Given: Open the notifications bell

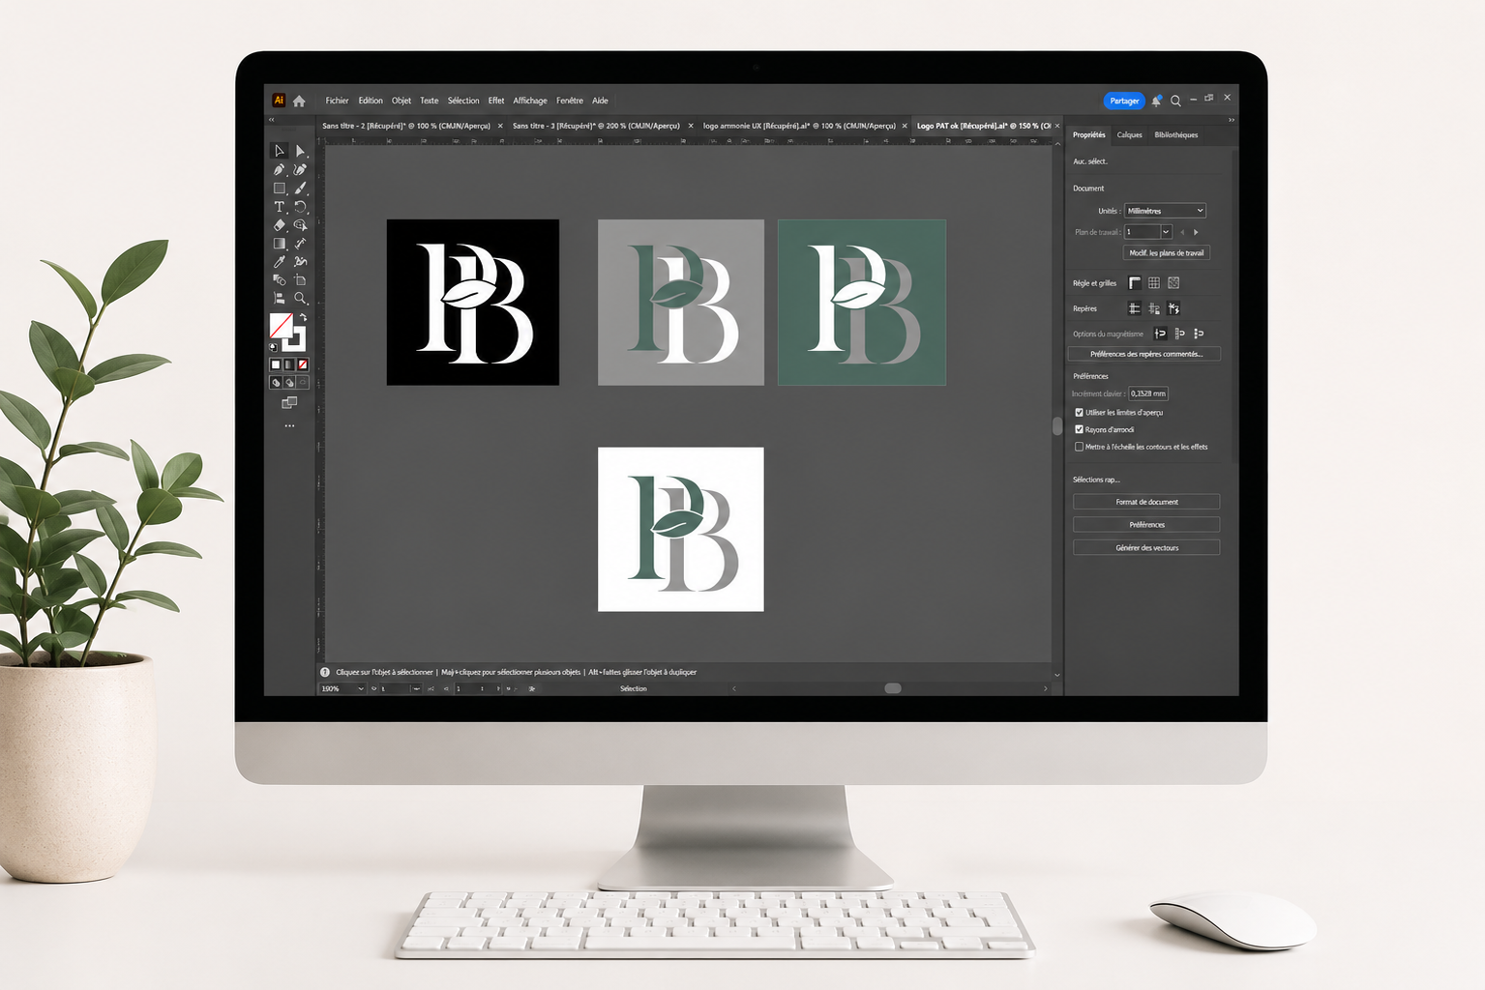Looking at the screenshot, I should point(1156,101).
